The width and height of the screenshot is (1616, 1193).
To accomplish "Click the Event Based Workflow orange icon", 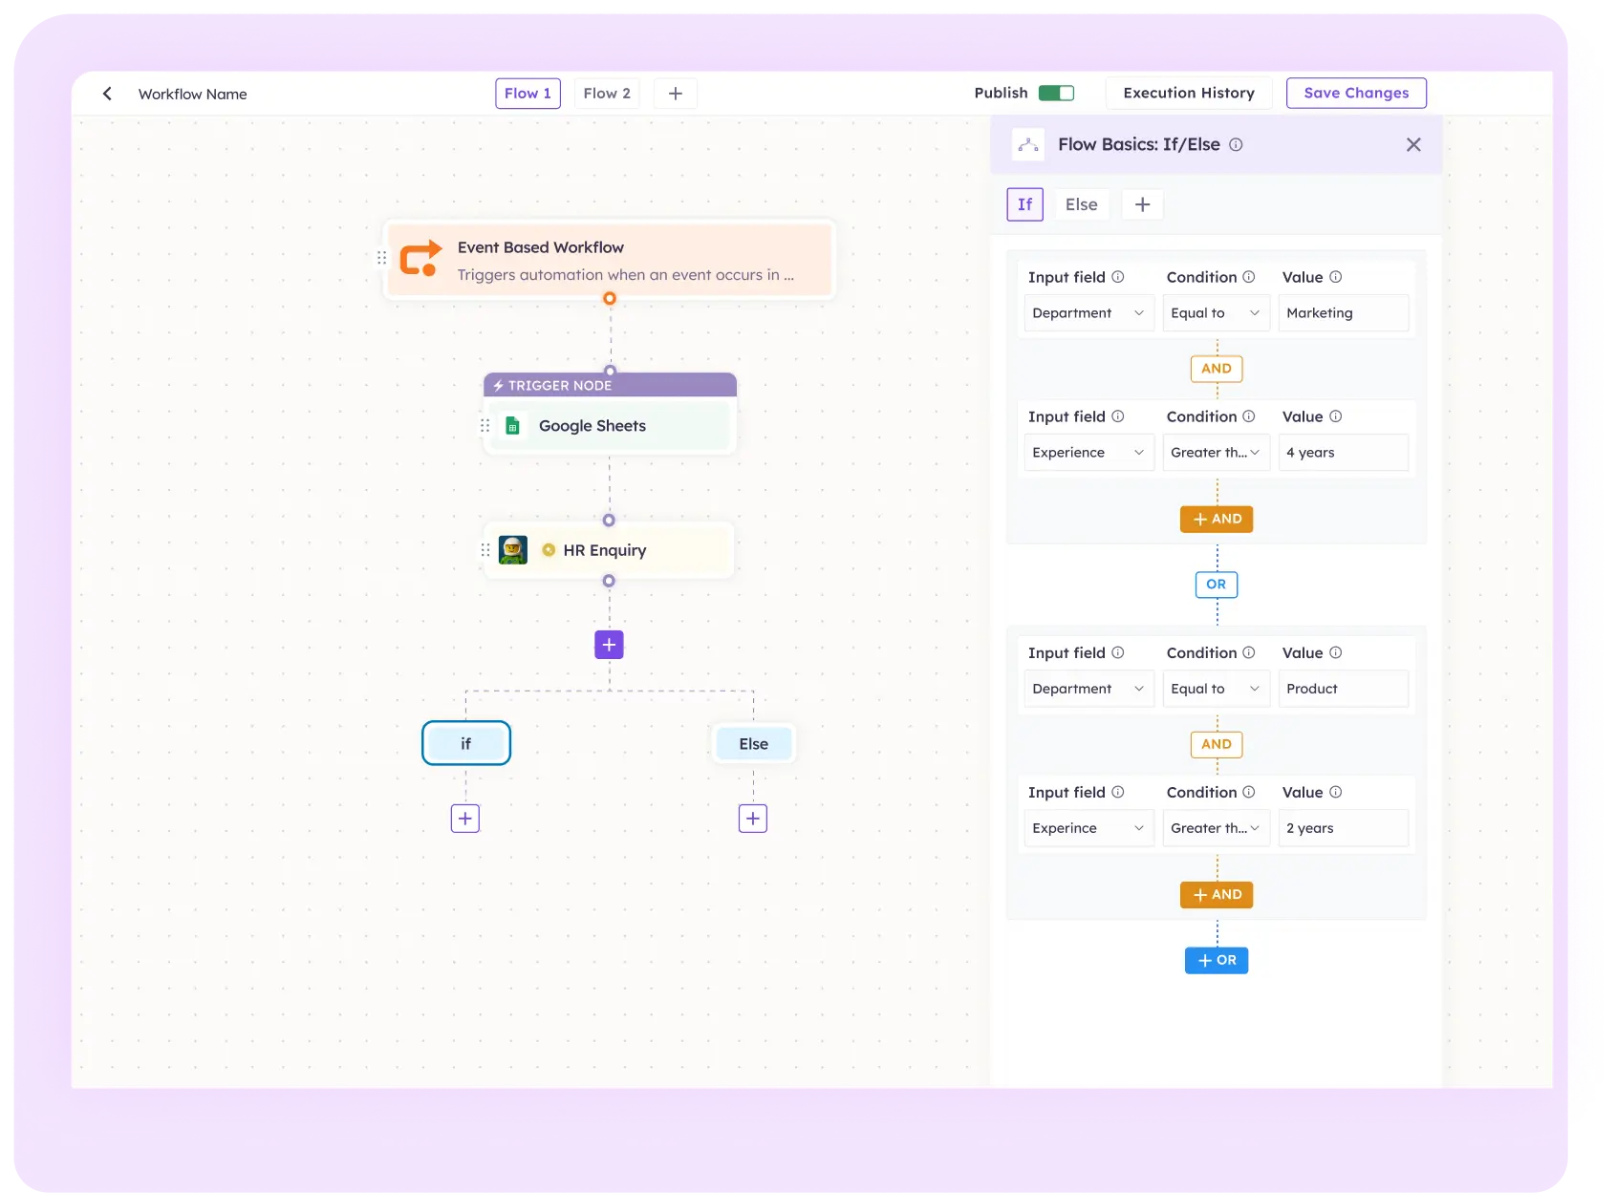I will point(420,259).
